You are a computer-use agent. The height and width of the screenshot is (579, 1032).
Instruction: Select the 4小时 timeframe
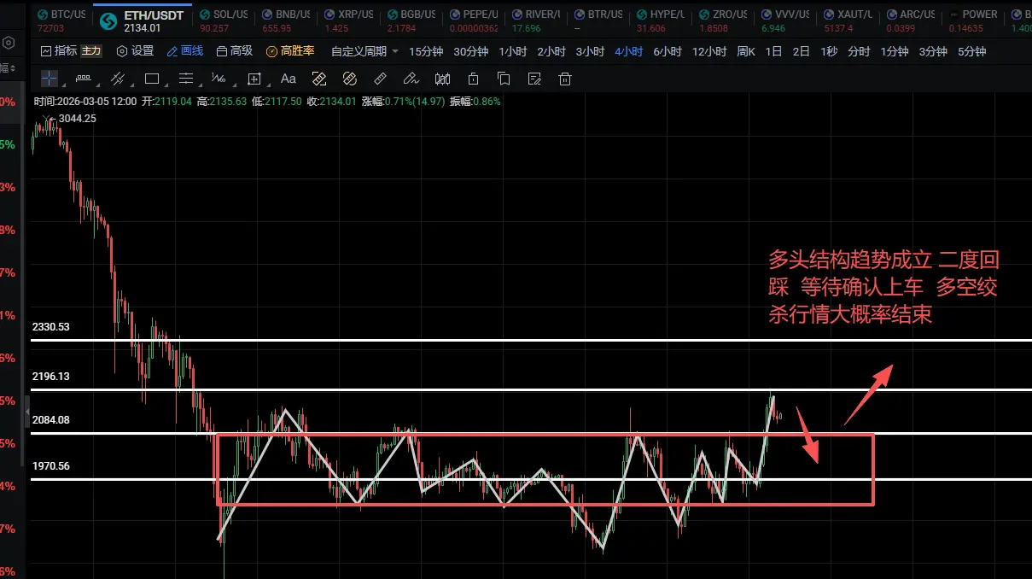(628, 51)
